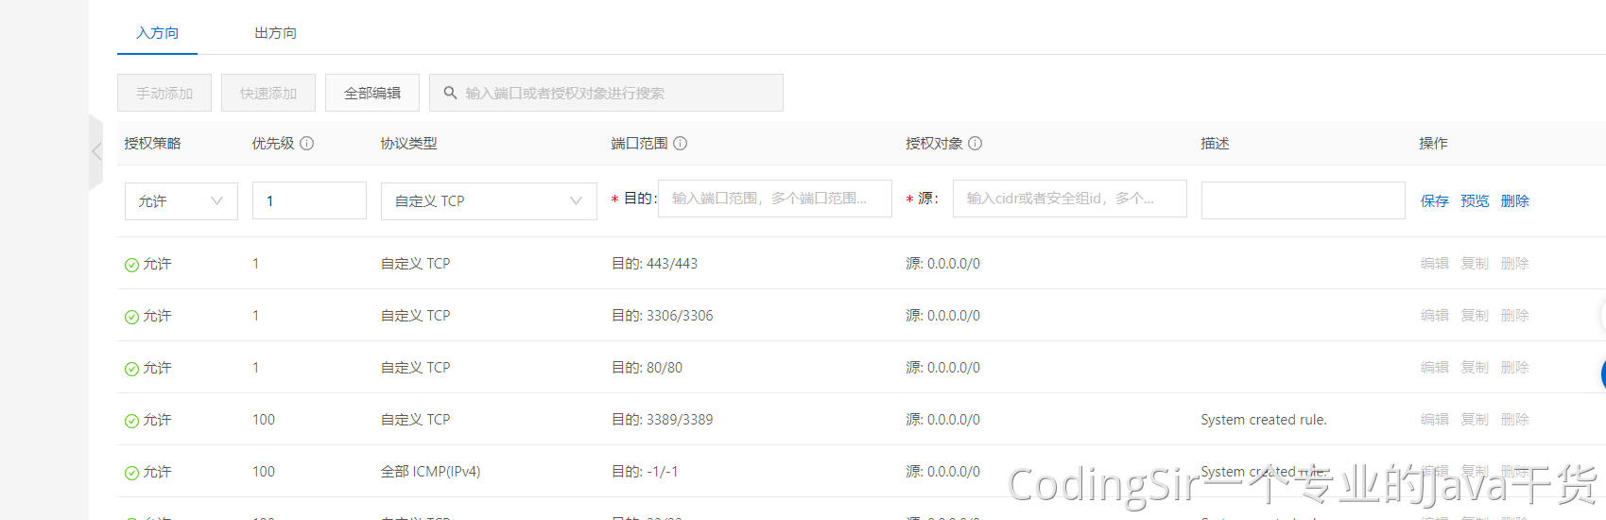Switch to the 入方向 tab

click(x=157, y=33)
